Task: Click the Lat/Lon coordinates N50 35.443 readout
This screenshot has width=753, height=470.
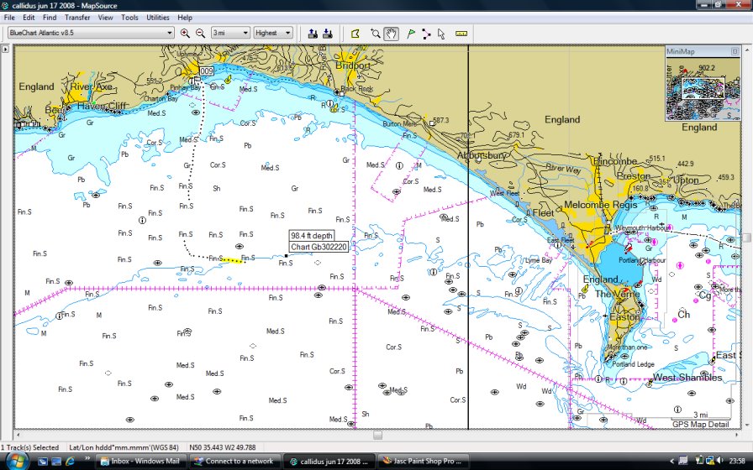Action: [223, 447]
